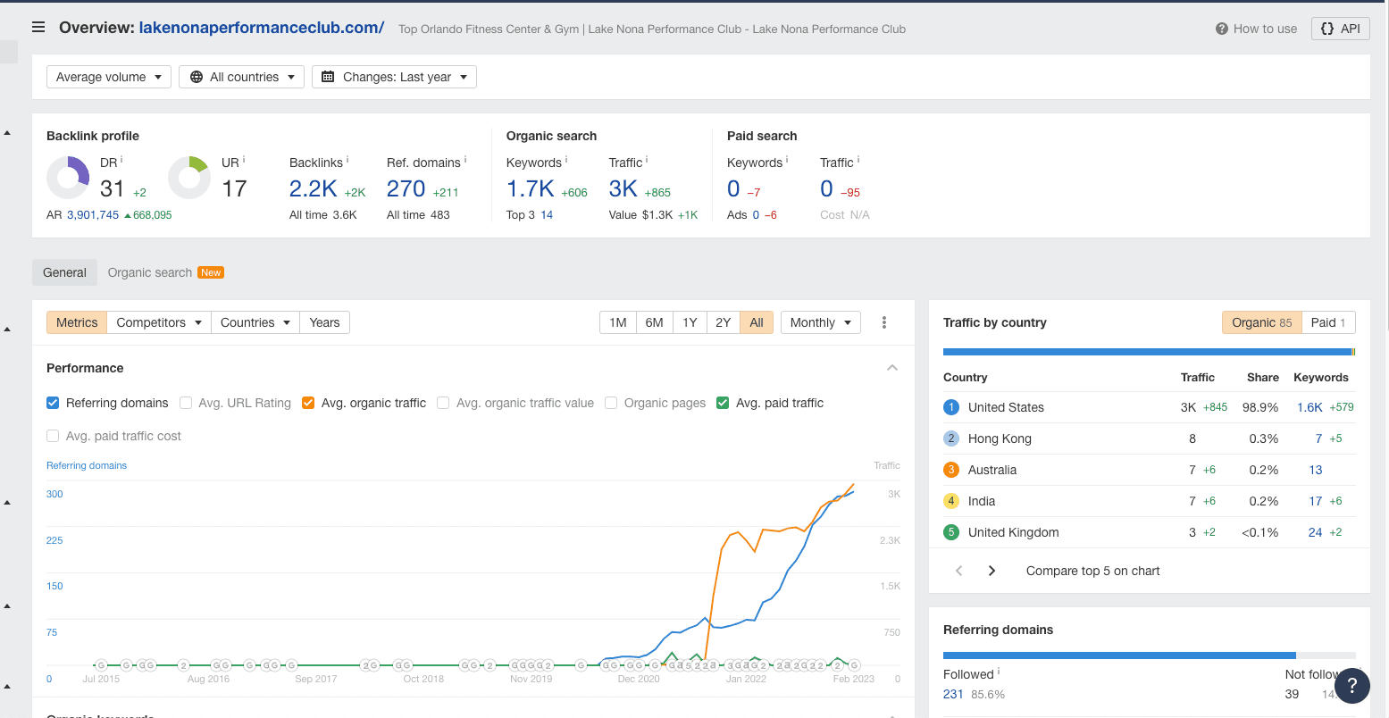
Task: Select the Paid 1 traffic tab
Action: click(x=1328, y=322)
